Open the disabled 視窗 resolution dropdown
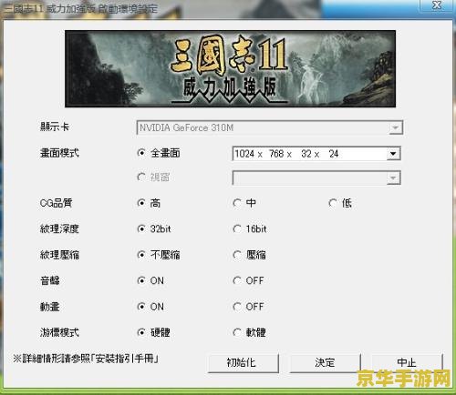456x395 pixels. pyautogui.click(x=393, y=178)
